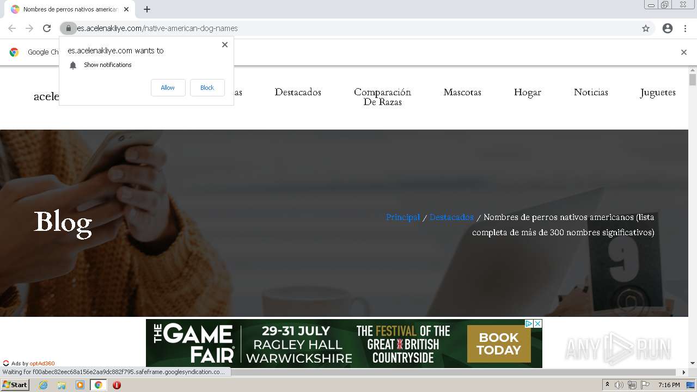Open the network tray icon

[632, 385]
